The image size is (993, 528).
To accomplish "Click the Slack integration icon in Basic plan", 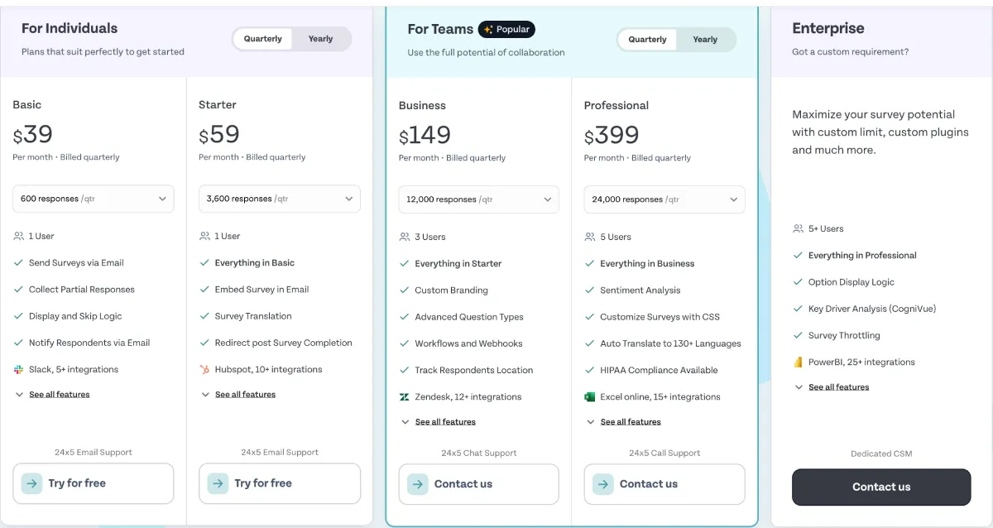I will tap(18, 369).
